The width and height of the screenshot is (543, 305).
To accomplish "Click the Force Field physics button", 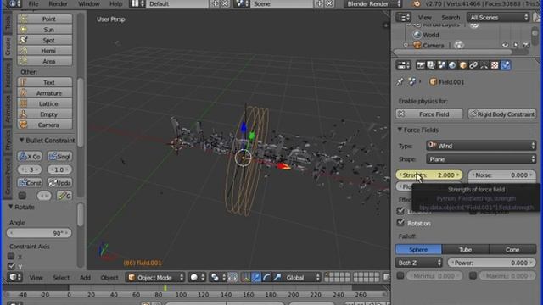I will pos(428,114).
